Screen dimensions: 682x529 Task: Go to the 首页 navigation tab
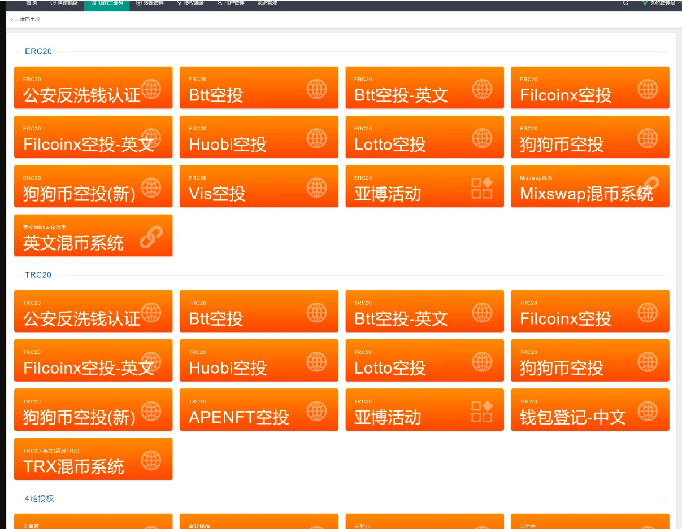coord(32,3)
